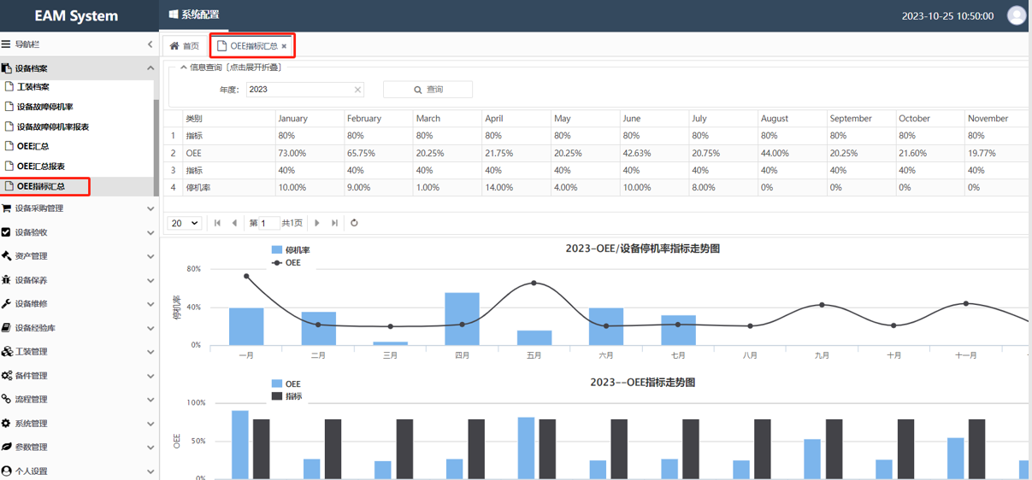Click the page number input field
Viewport: 1032px width, 480px height.
pyautogui.click(x=268, y=223)
